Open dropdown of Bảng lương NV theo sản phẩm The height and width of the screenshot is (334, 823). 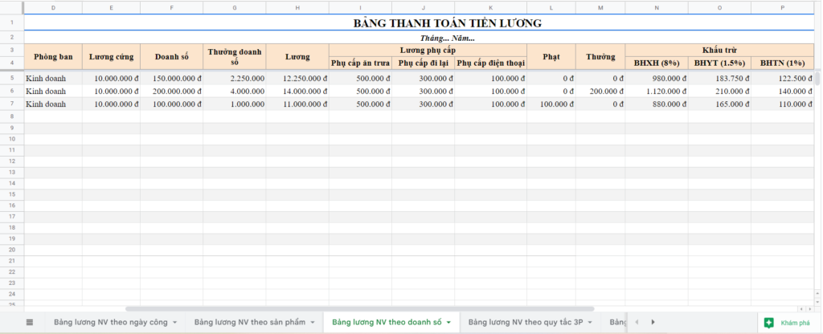pos(313,322)
